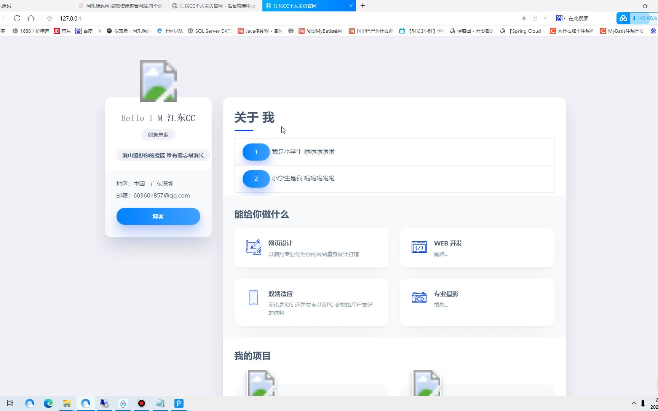The height and width of the screenshot is (411, 658).
Task: Click the 博客 blue button
Action: coord(158,216)
